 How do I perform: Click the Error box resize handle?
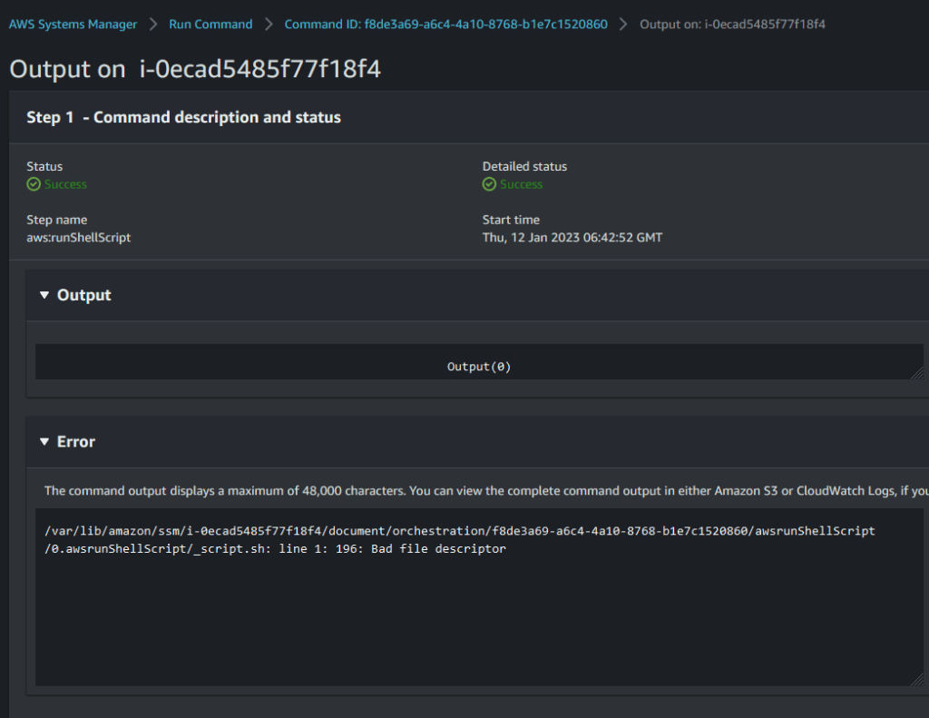(916, 680)
